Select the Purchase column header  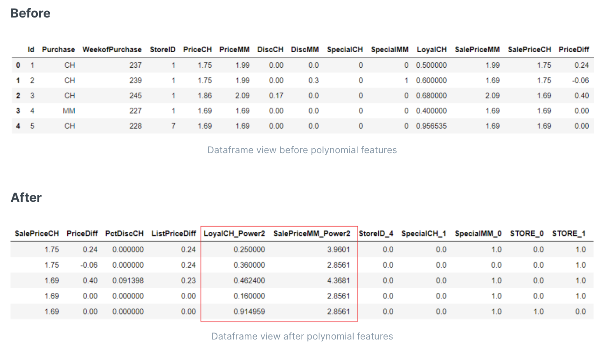[x=58, y=49]
